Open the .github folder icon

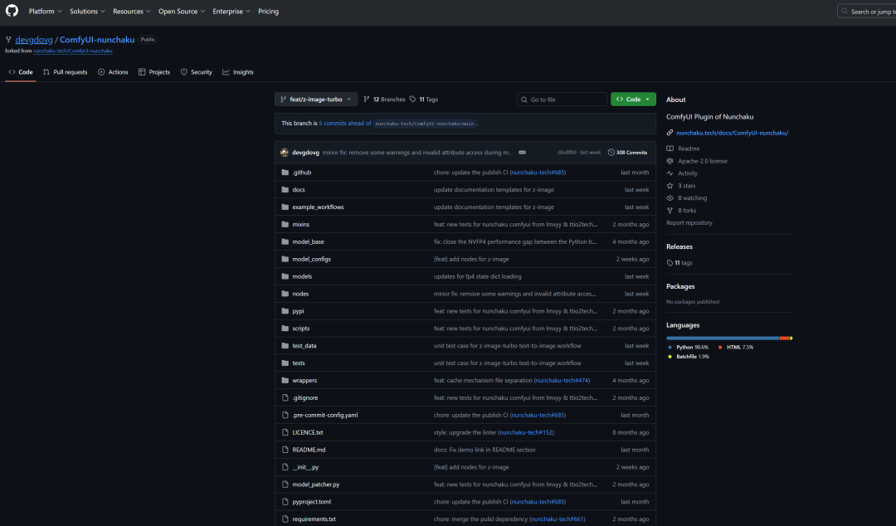tap(285, 172)
